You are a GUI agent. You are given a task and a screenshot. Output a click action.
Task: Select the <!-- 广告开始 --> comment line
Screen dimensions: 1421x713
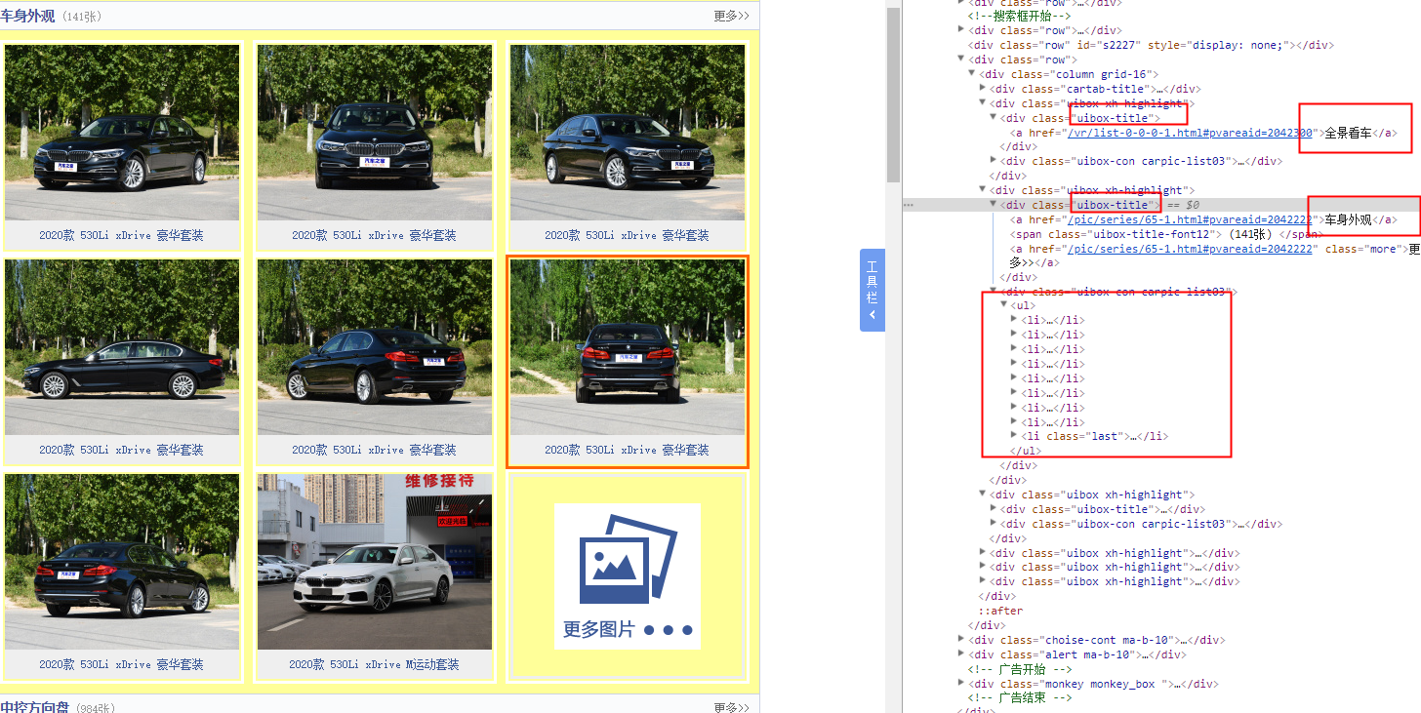click(x=1019, y=669)
